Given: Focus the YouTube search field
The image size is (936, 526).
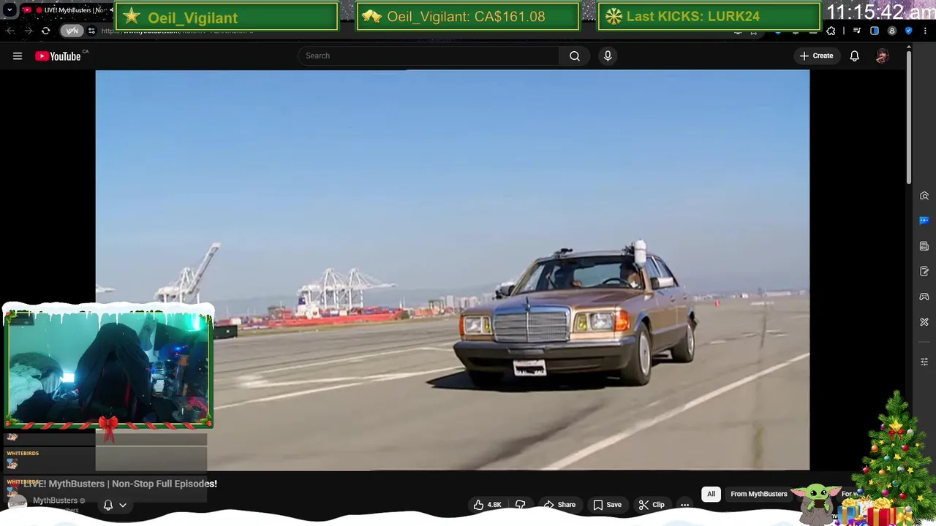Looking at the screenshot, I should click(x=429, y=56).
